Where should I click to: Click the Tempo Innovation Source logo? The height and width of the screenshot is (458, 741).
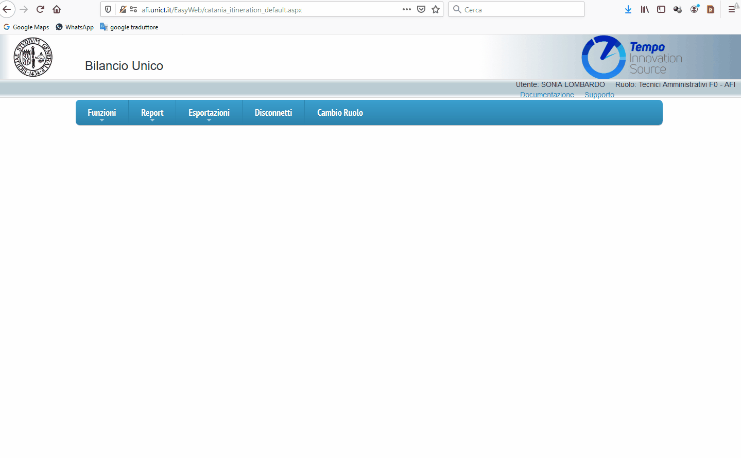(632, 57)
